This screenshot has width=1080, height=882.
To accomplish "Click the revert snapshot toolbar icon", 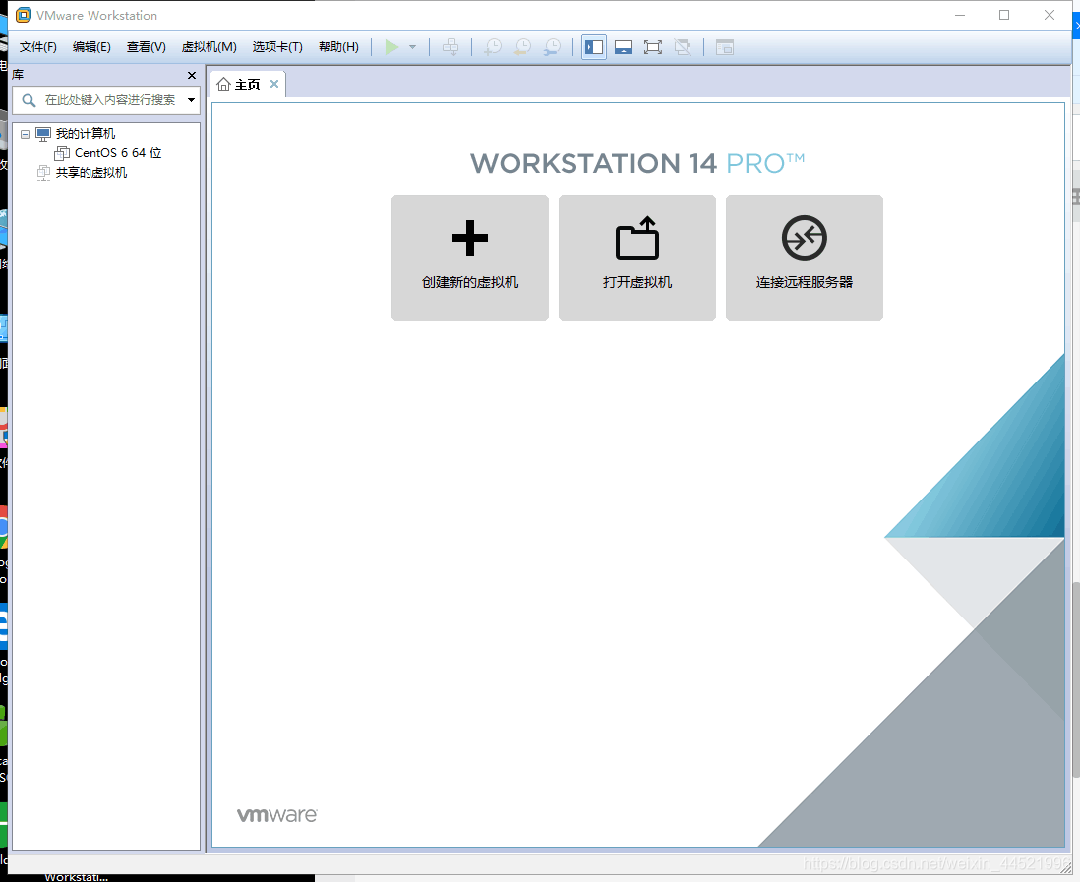I will pos(522,47).
